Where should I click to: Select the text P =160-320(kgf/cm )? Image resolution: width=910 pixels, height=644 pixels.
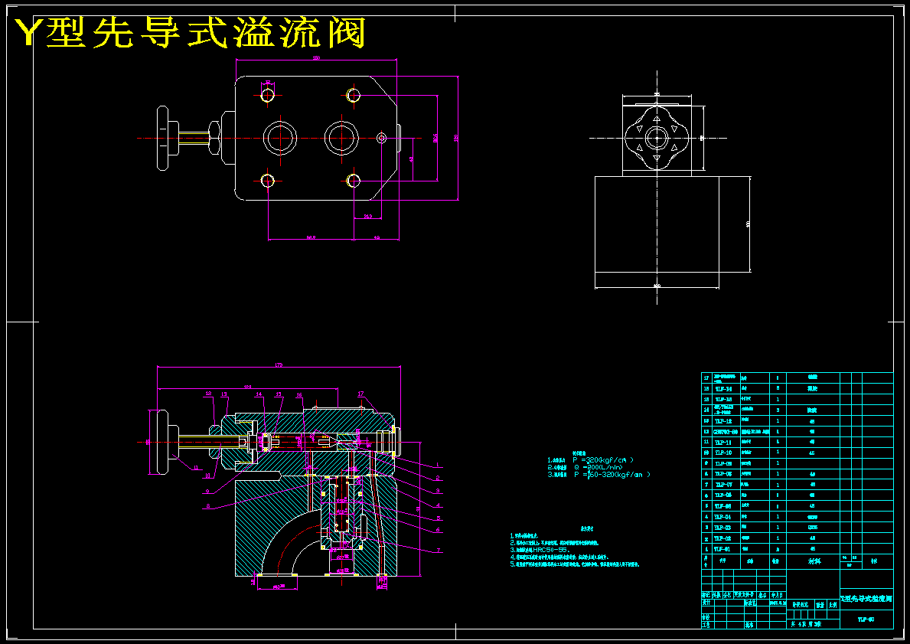click(x=612, y=475)
